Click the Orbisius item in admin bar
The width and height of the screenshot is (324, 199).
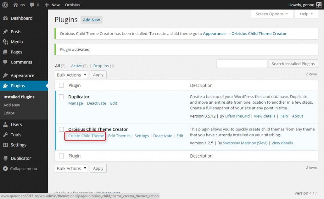pyautogui.click(x=72, y=5)
